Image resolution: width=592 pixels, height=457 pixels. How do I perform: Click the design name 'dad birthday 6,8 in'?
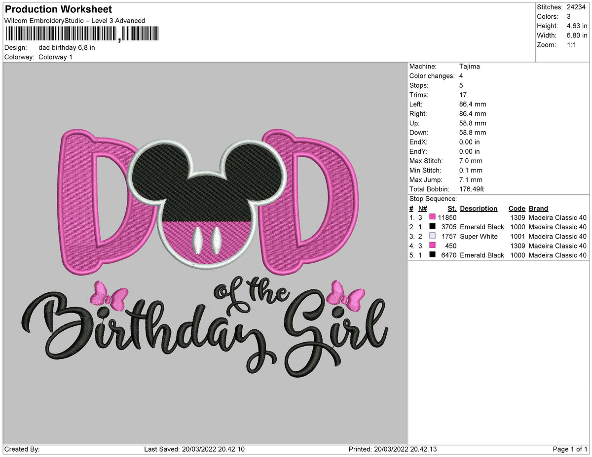(x=67, y=48)
